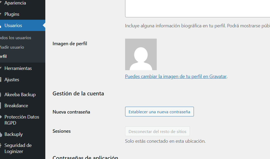
Task: Click the Protección Datos RGPD icon
Action: [x=1, y=117]
